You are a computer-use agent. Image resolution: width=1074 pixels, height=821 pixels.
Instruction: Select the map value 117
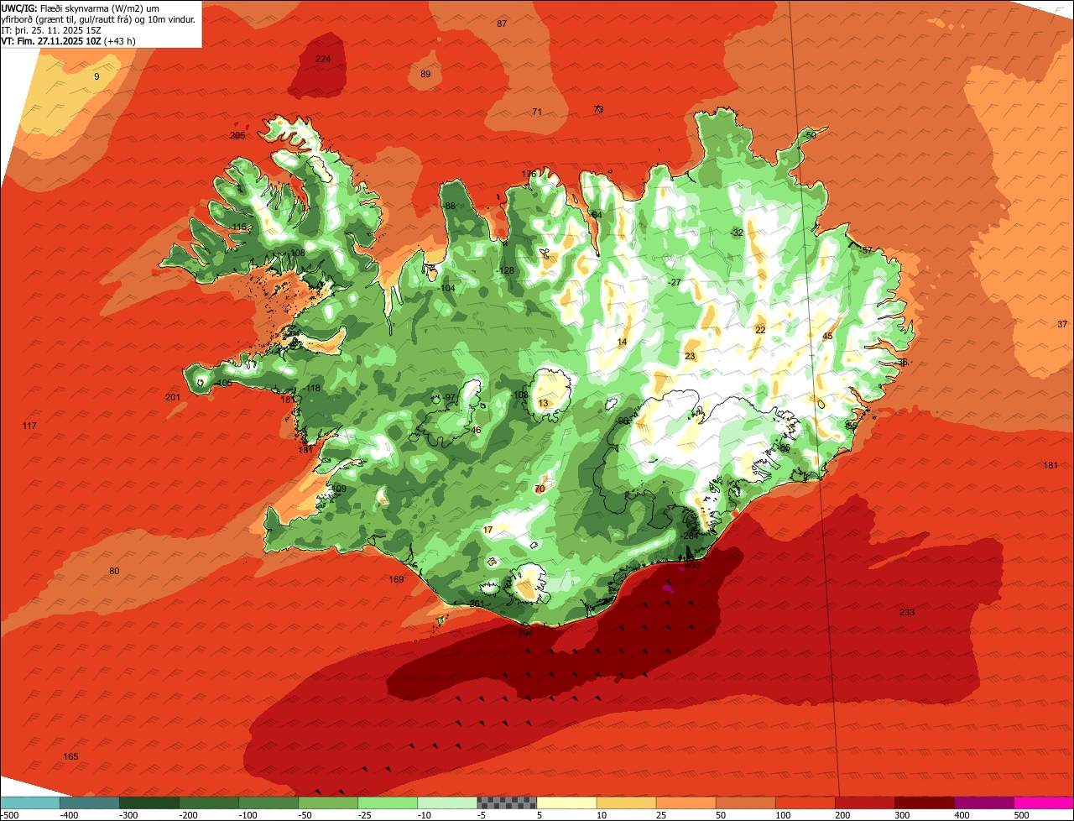(29, 426)
